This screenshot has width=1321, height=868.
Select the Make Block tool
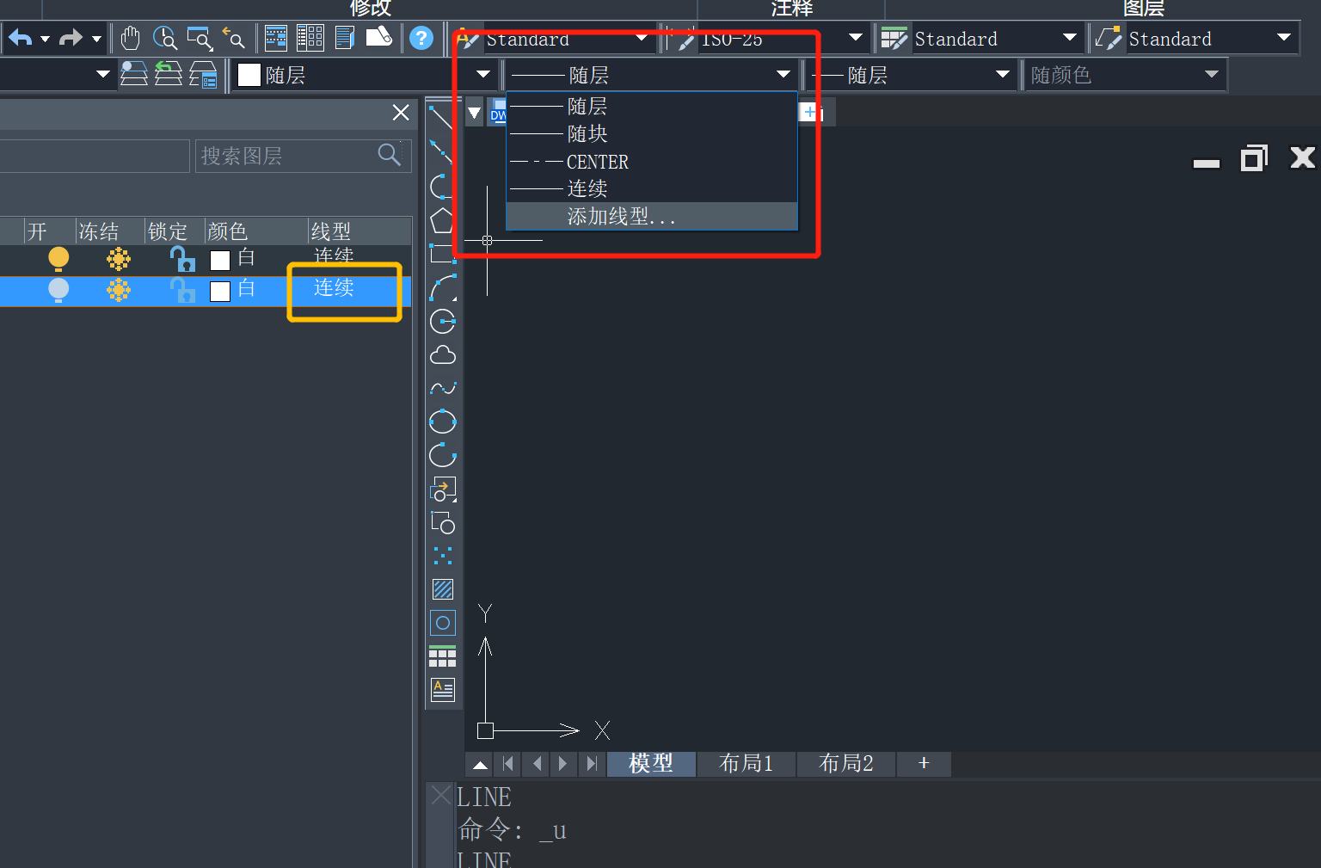[443, 522]
